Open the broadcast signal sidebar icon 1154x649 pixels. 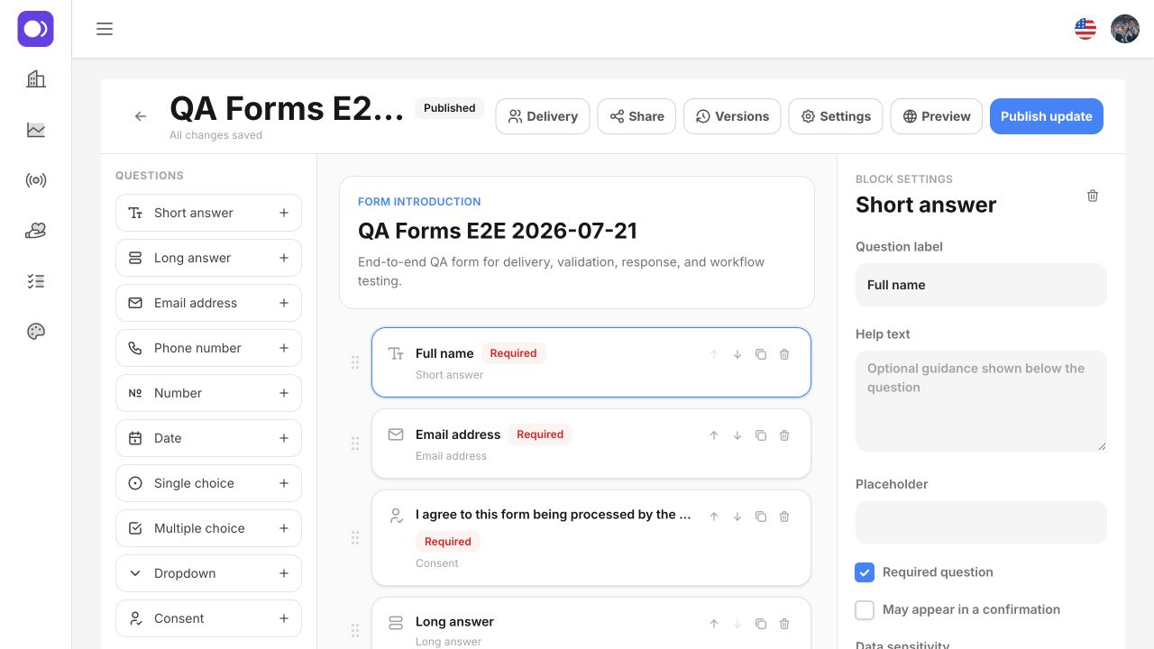(x=36, y=180)
